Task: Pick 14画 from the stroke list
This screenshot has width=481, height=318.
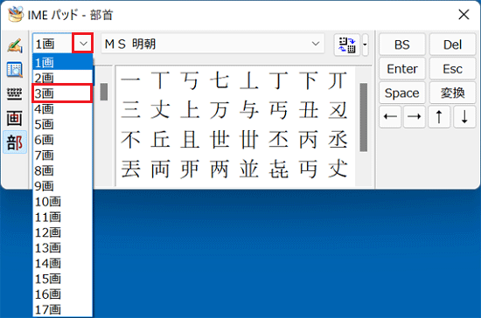Action: (x=63, y=263)
